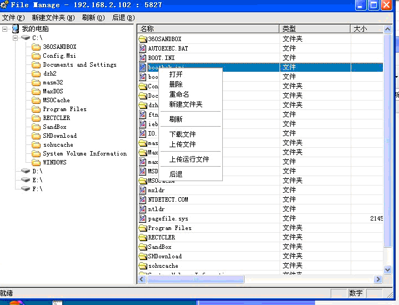This screenshot has width=399, height=305.
Task: Click the My Computer icon in tree
Action: [x=15, y=29]
